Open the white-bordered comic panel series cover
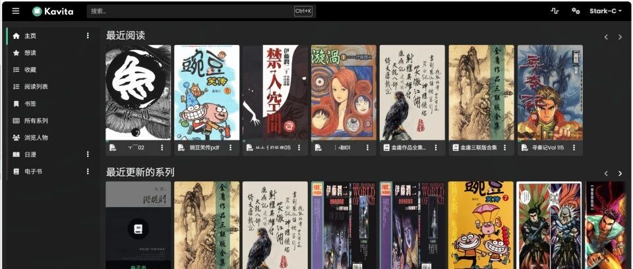 coord(549,225)
